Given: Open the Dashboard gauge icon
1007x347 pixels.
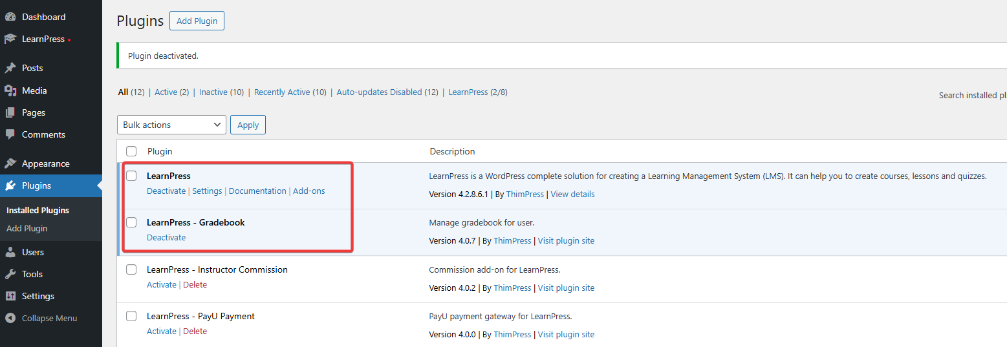Looking at the screenshot, I should pos(10,17).
